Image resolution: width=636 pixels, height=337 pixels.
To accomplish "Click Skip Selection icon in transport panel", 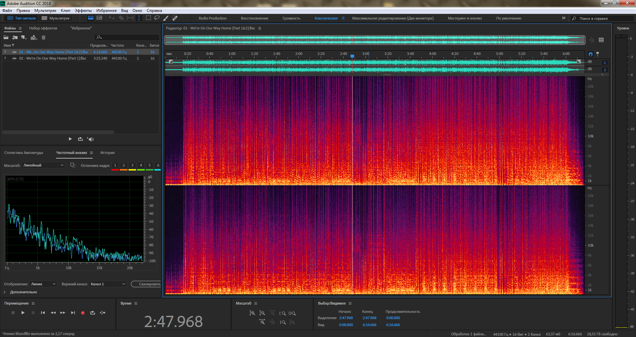I will [x=103, y=313].
